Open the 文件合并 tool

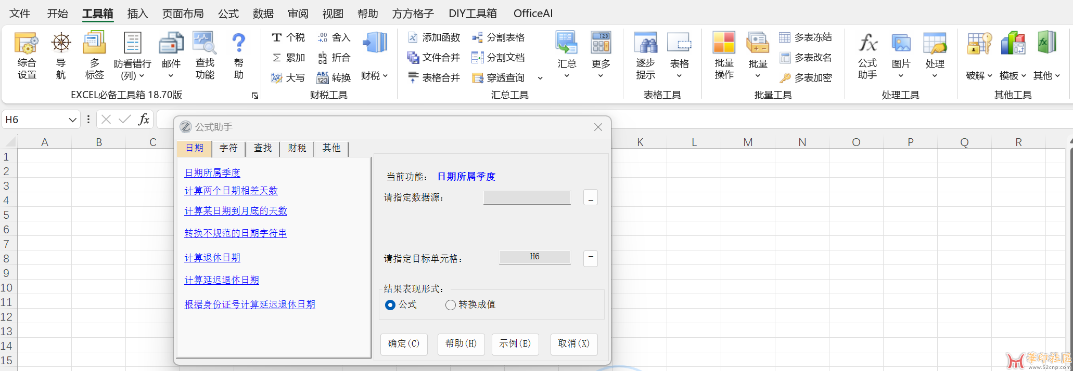434,58
